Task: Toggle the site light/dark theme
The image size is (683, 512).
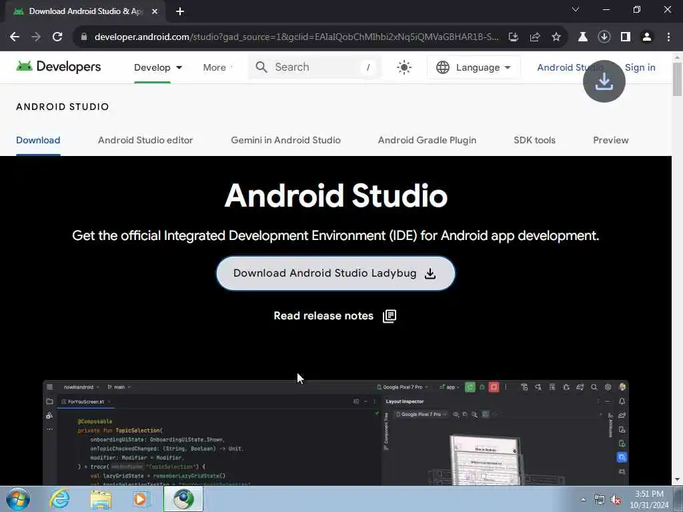Action: pyautogui.click(x=404, y=67)
